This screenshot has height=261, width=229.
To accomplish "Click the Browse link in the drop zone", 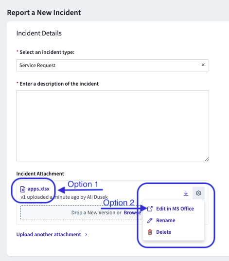I will coord(132,212).
